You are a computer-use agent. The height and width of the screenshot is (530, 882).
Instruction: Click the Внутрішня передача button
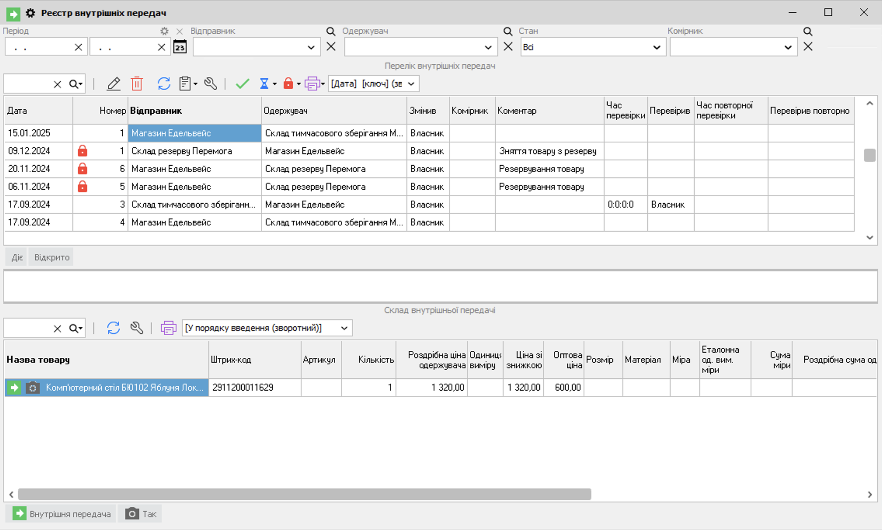[x=61, y=514]
